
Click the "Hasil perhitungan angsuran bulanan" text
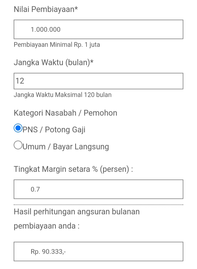click(x=77, y=212)
